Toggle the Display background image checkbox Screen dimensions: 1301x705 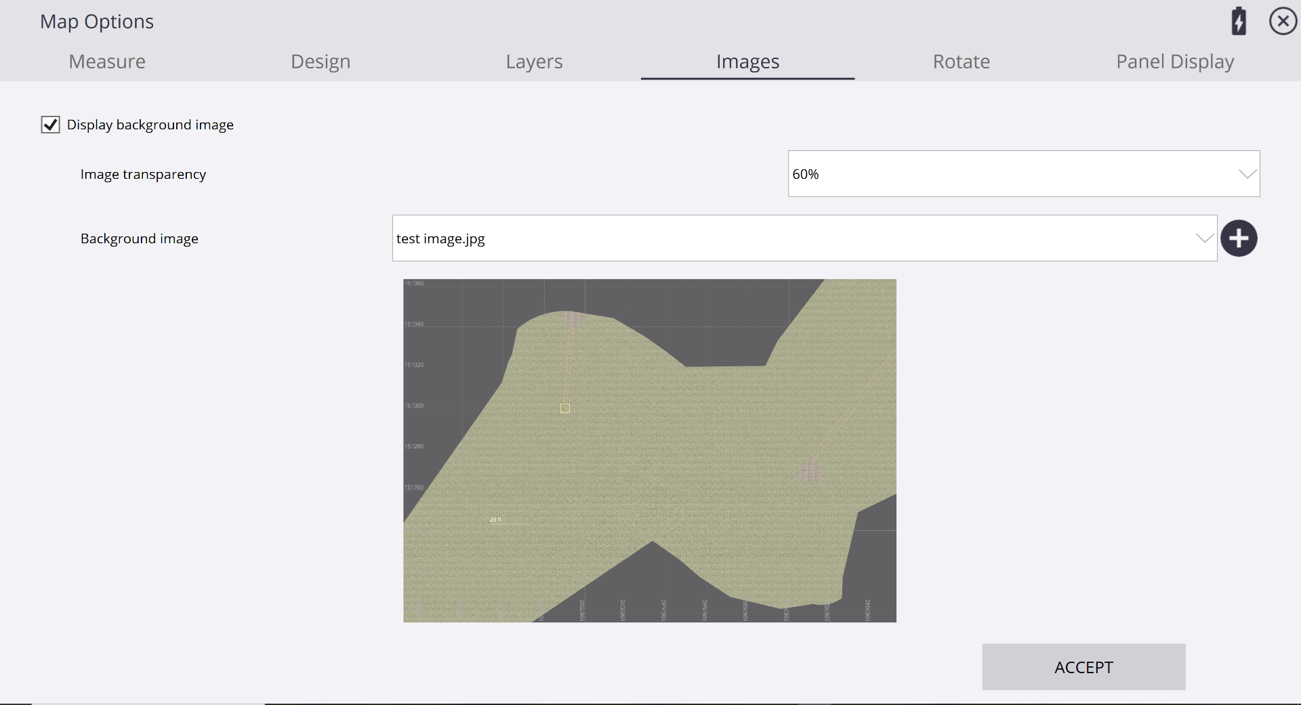coord(50,124)
